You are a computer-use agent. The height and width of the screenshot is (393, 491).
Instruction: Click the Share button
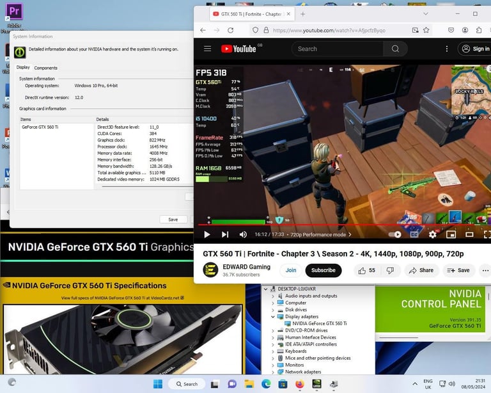pyautogui.click(x=421, y=271)
